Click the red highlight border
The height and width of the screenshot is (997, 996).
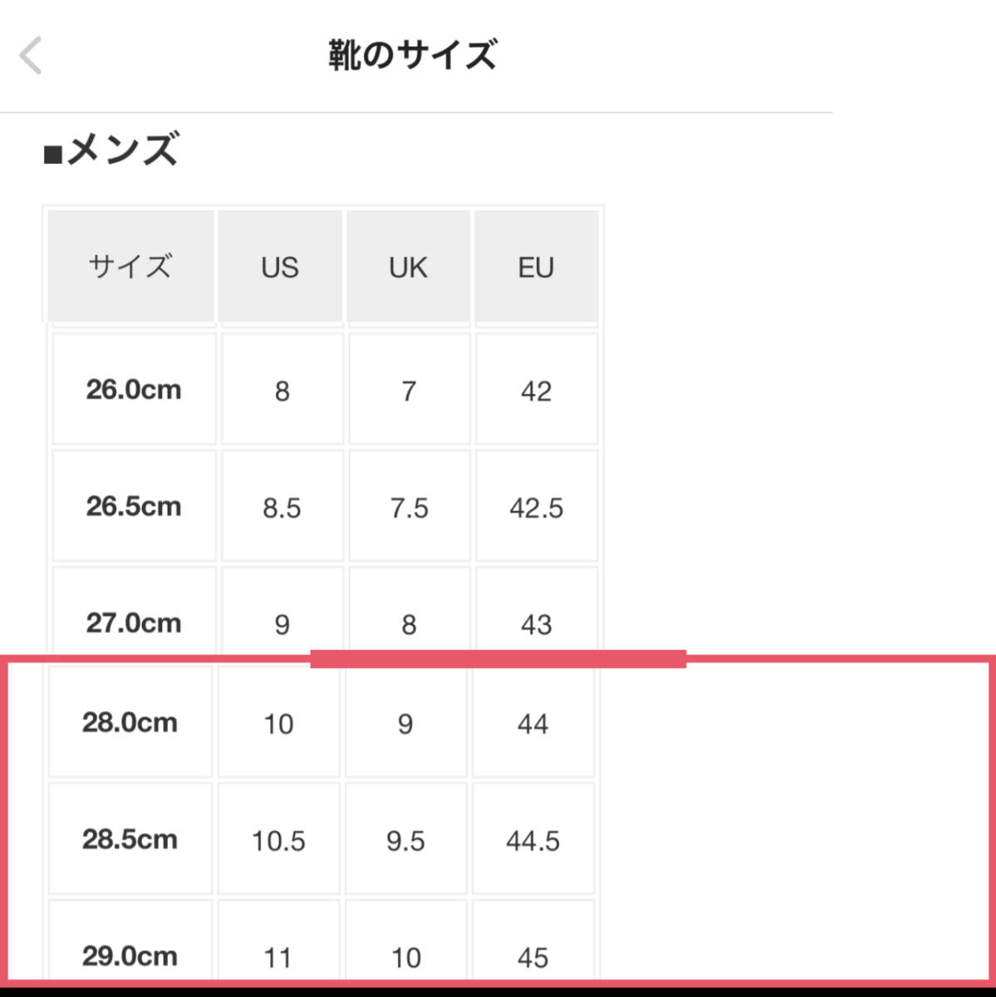click(x=498, y=659)
